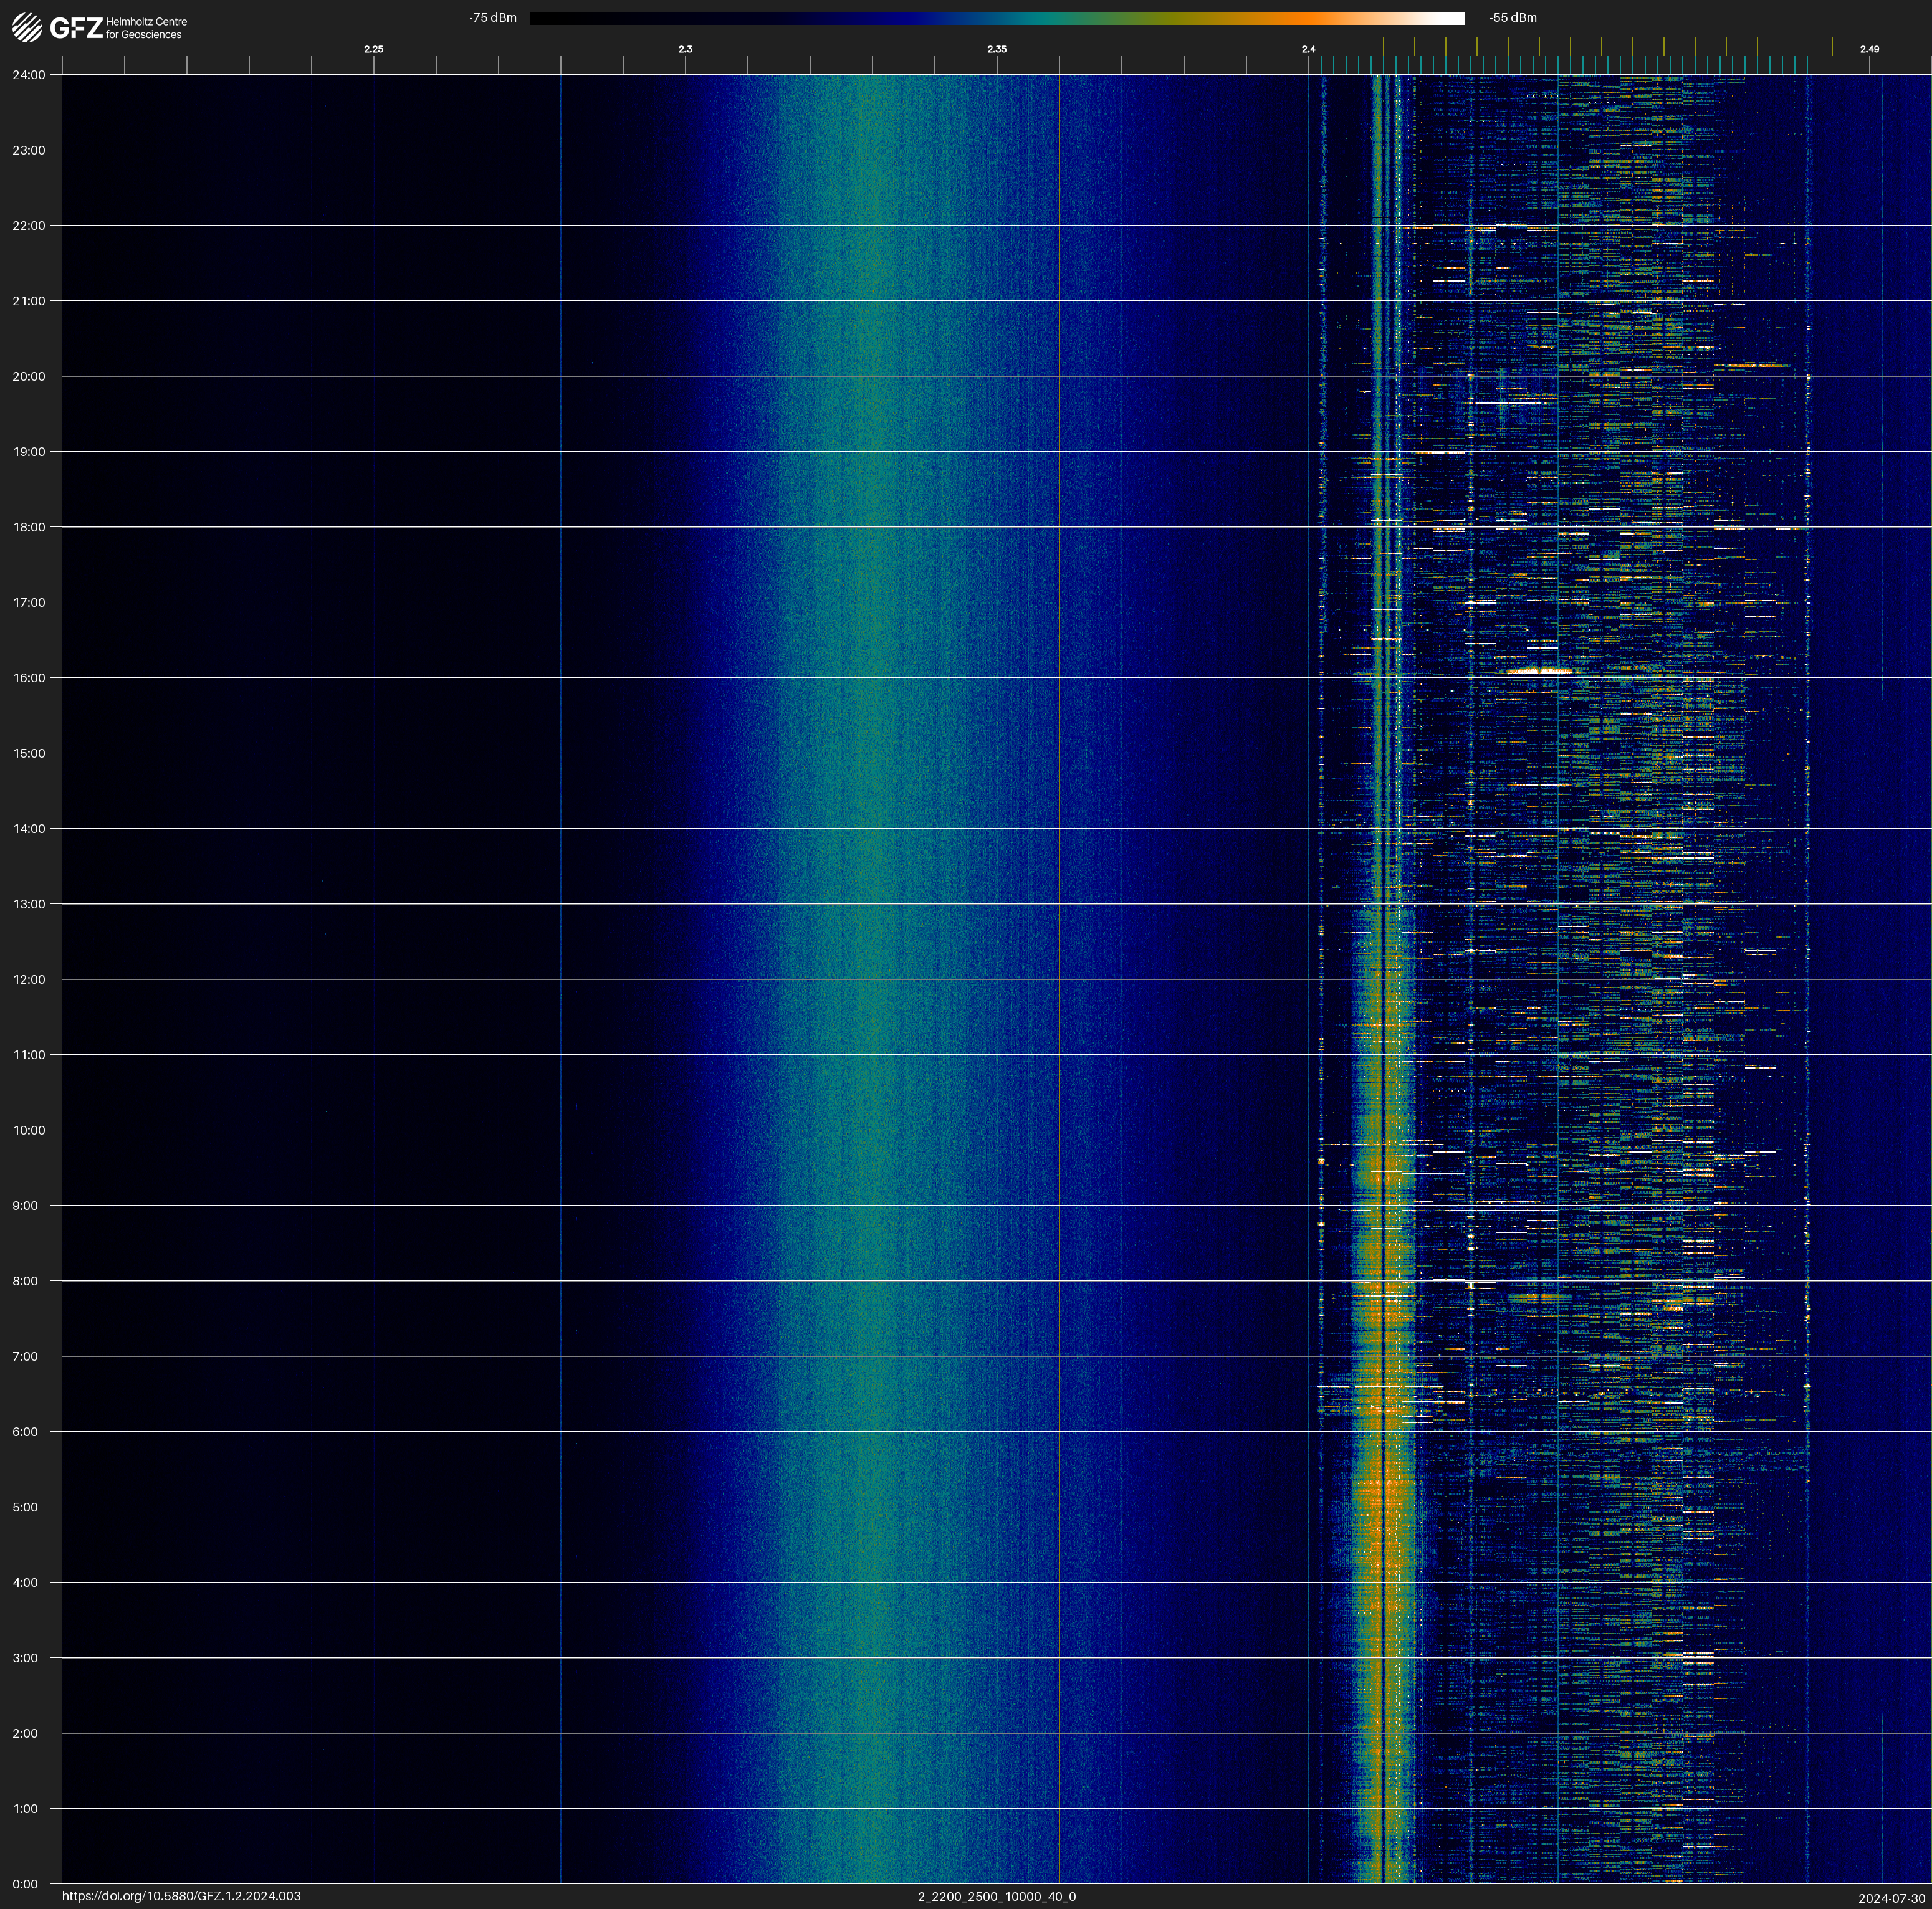Click the 2024-07-30 date label

(1891, 1898)
